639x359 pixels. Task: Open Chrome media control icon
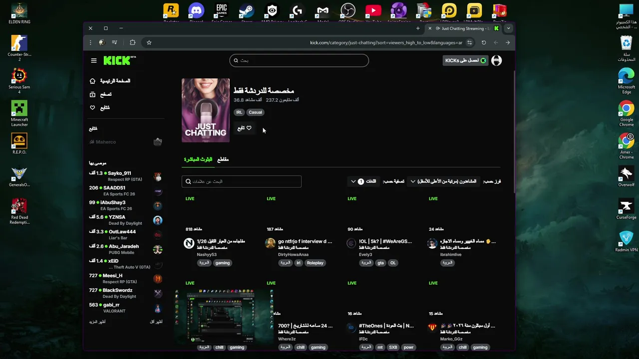pos(115,42)
